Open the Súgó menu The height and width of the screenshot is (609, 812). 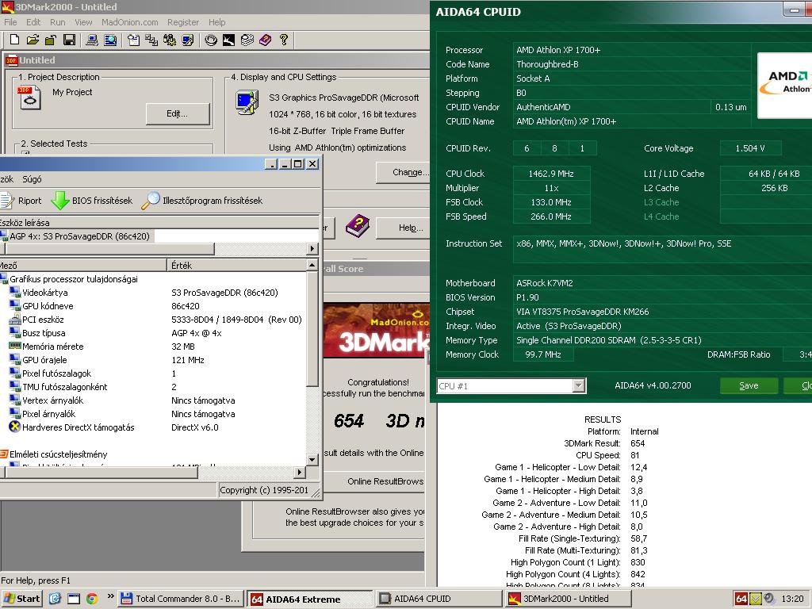coord(32,179)
